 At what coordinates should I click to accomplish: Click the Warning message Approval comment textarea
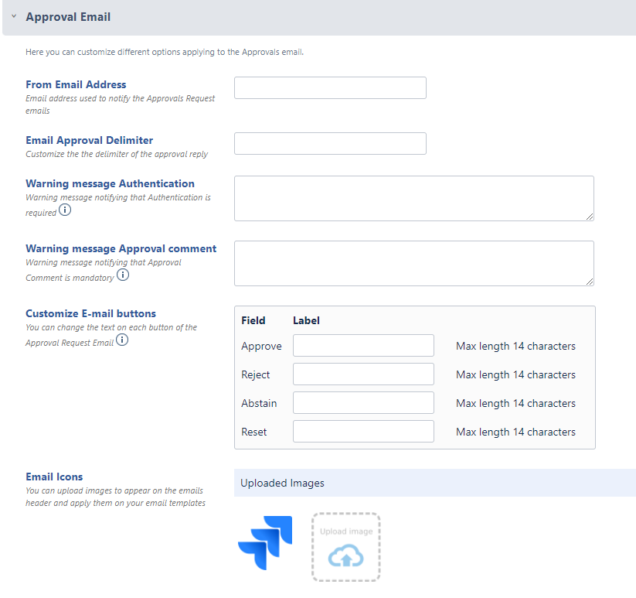click(x=413, y=263)
